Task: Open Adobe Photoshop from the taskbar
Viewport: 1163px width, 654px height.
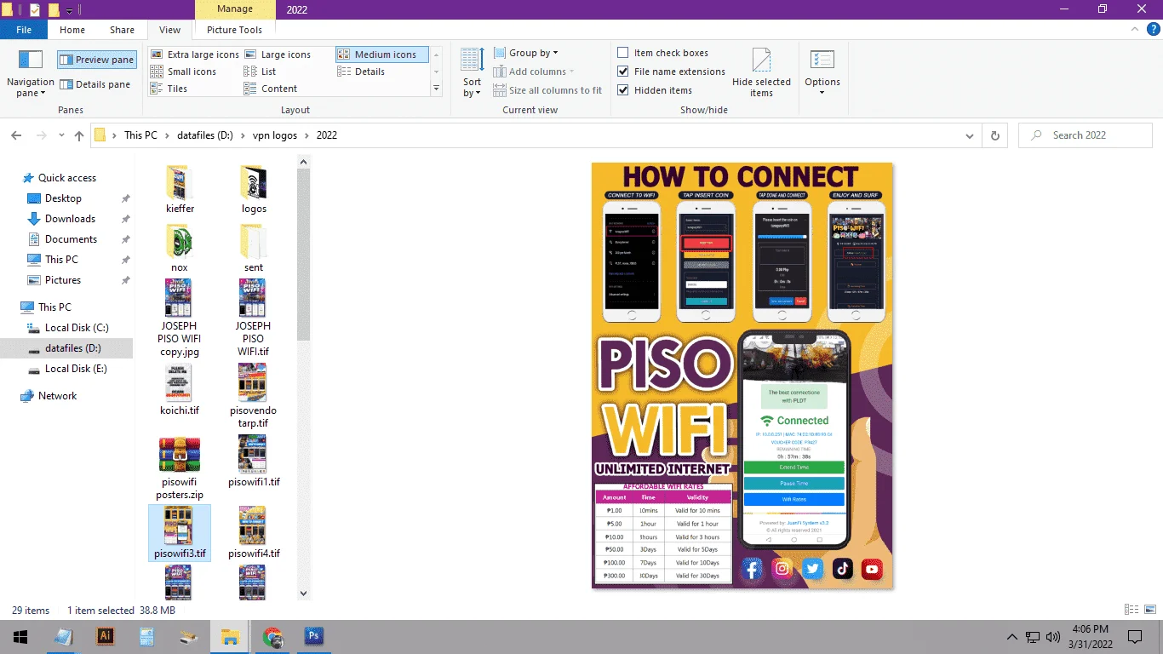Action: point(314,636)
